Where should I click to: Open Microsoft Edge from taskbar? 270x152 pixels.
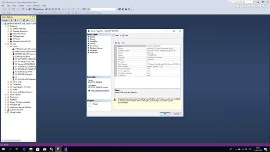click(24, 149)
